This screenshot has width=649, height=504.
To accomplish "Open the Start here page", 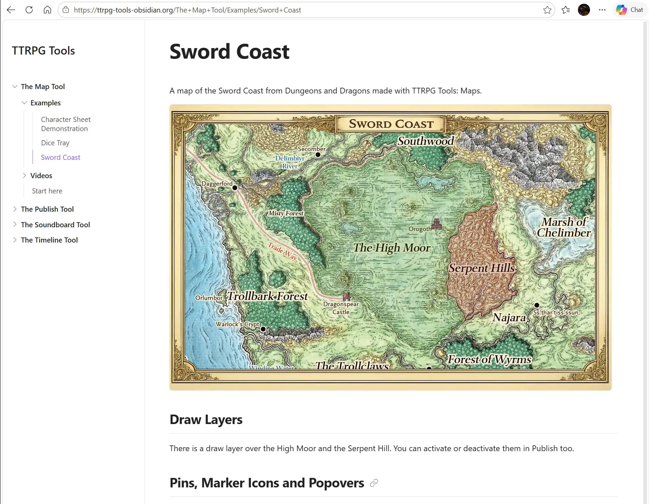I will point(47,191).
